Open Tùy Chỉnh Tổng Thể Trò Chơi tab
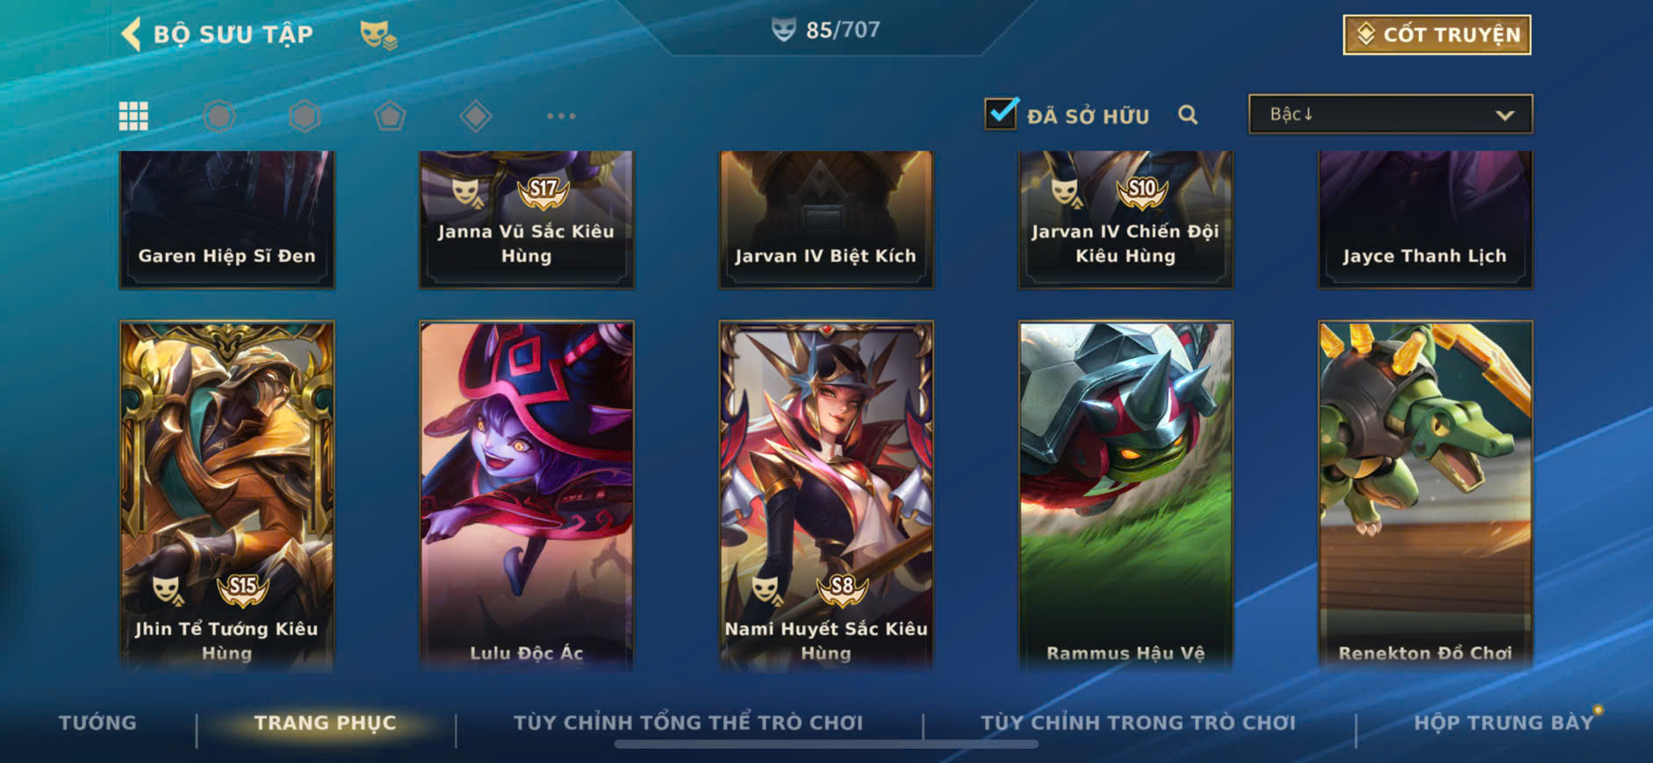 (688, 723)
